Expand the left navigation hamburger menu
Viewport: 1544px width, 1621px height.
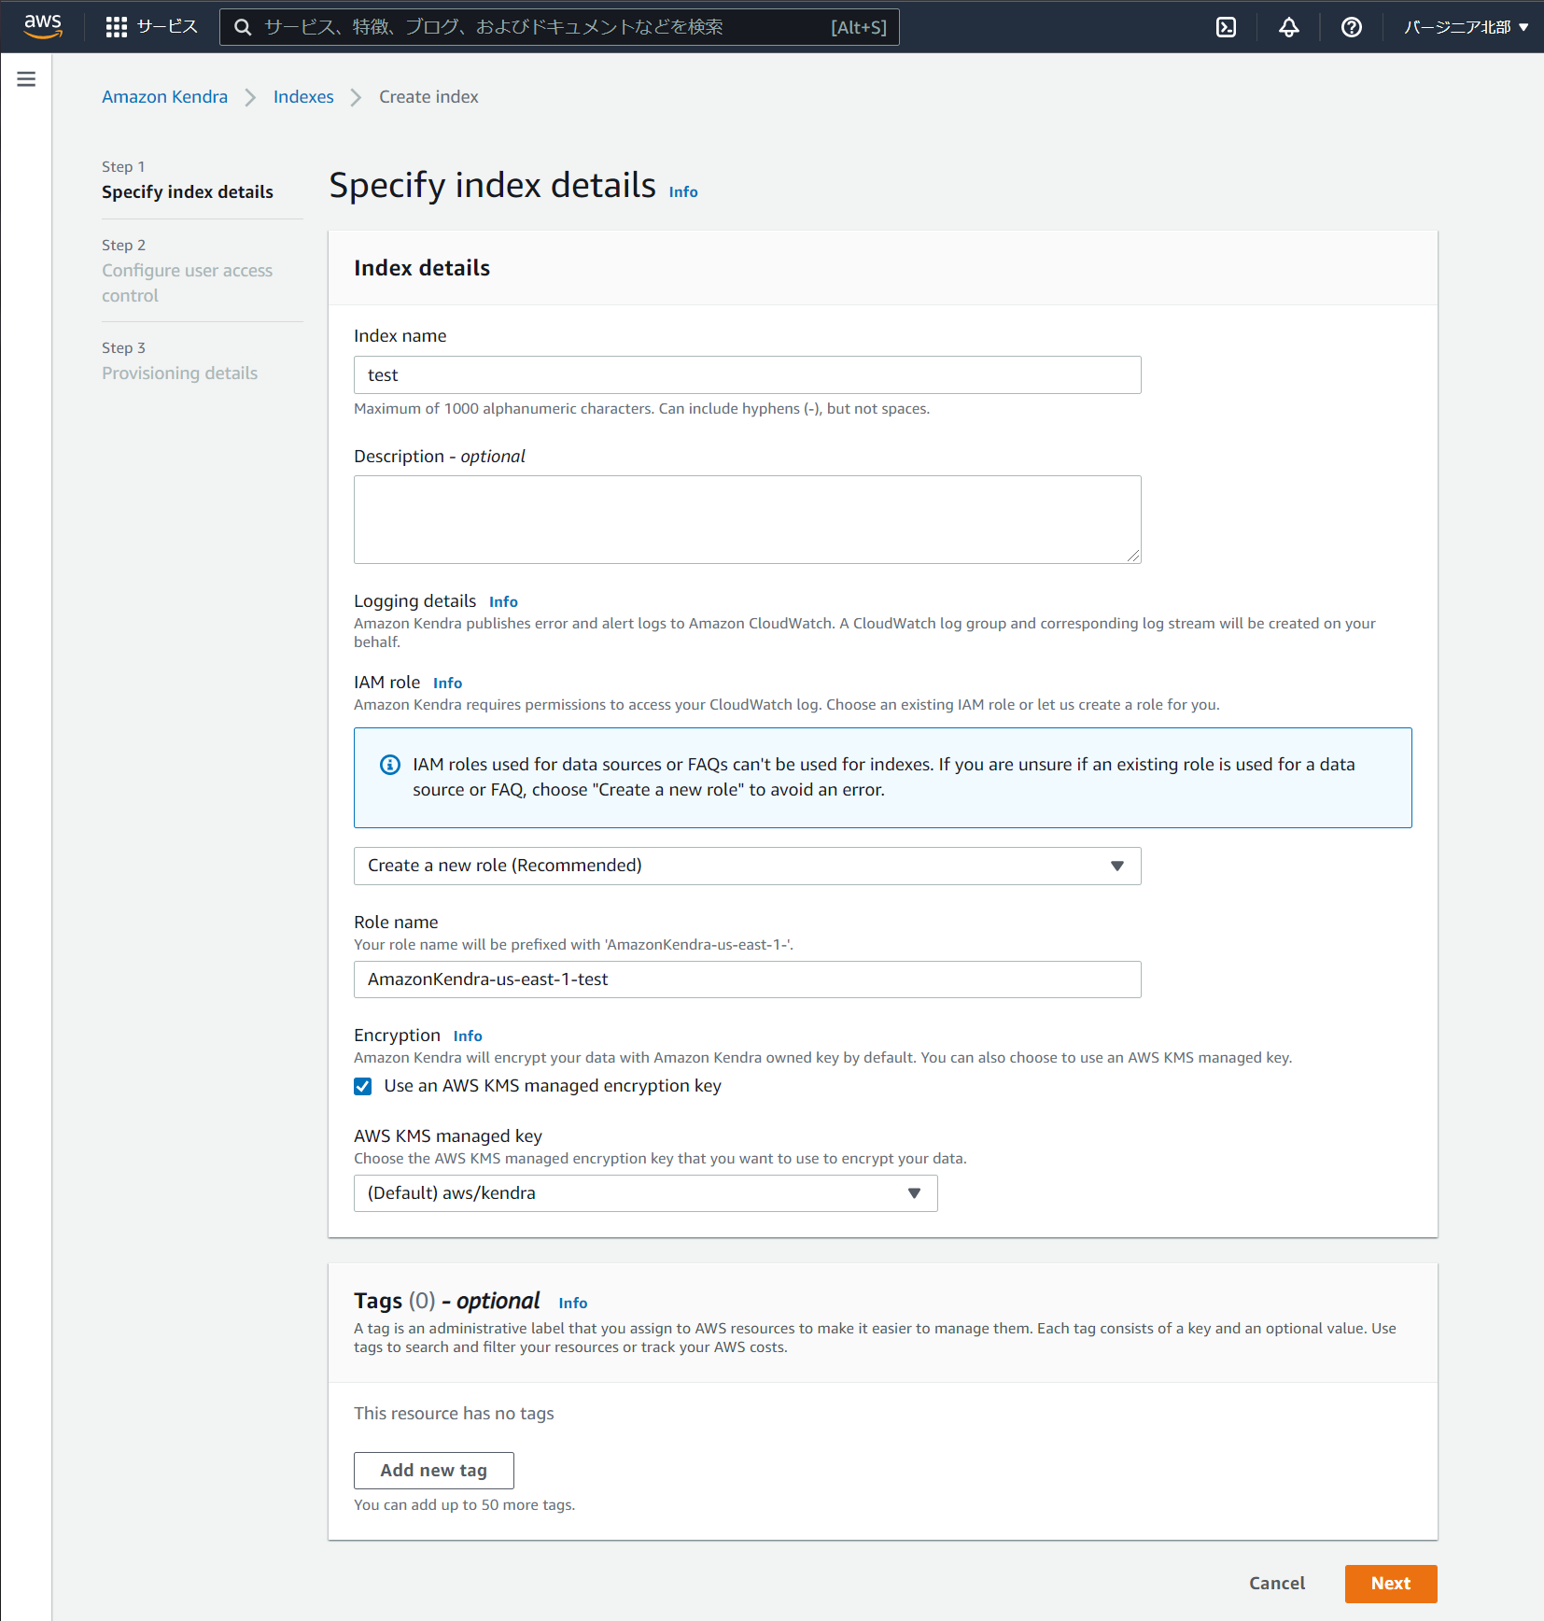26,79
